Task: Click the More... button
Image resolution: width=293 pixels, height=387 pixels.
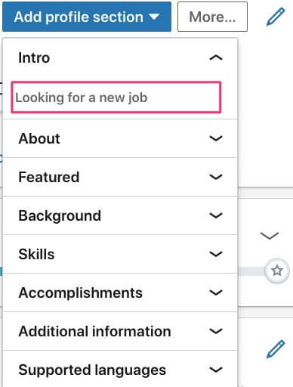Action: click(212, 17)
